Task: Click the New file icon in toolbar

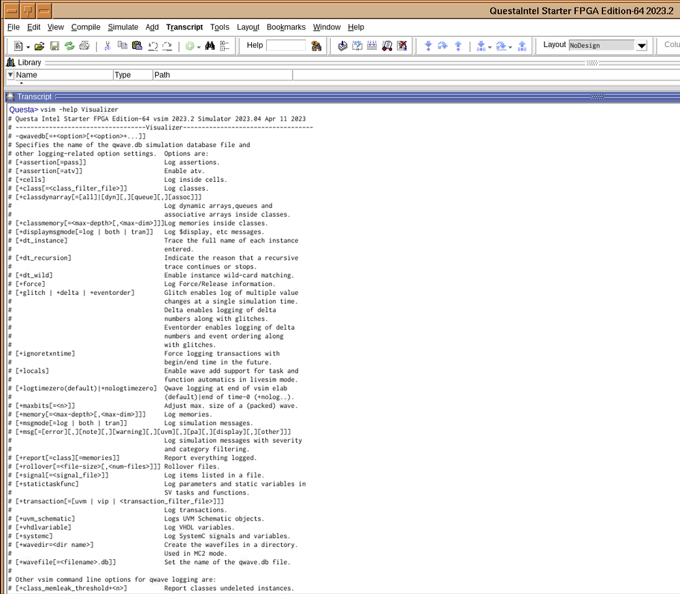Action: coord(18,46)
